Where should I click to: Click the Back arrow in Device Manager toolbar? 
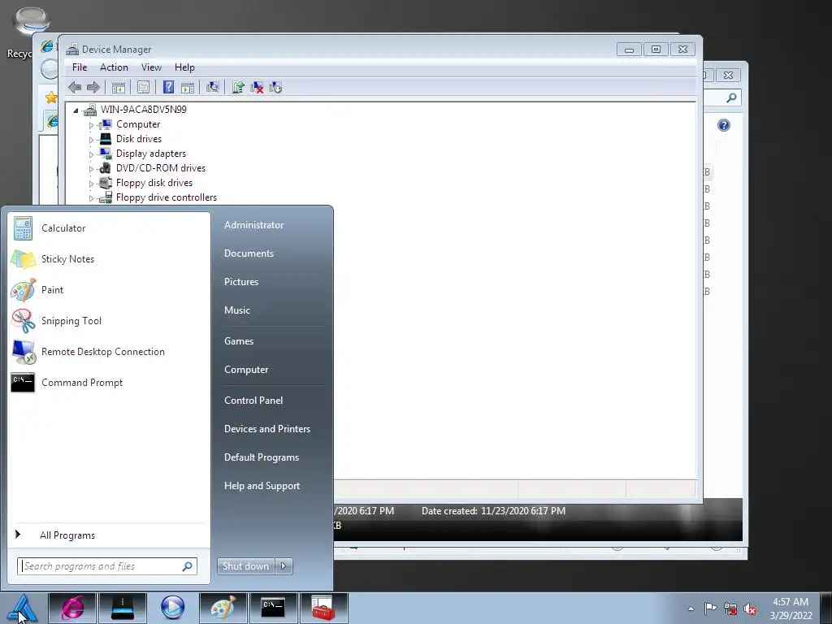tap(75, 88)
